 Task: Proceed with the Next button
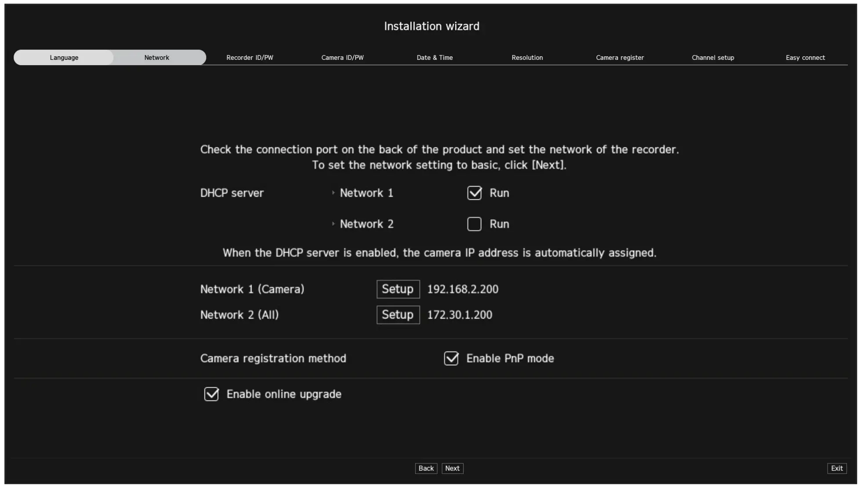(x=452, y=468)
